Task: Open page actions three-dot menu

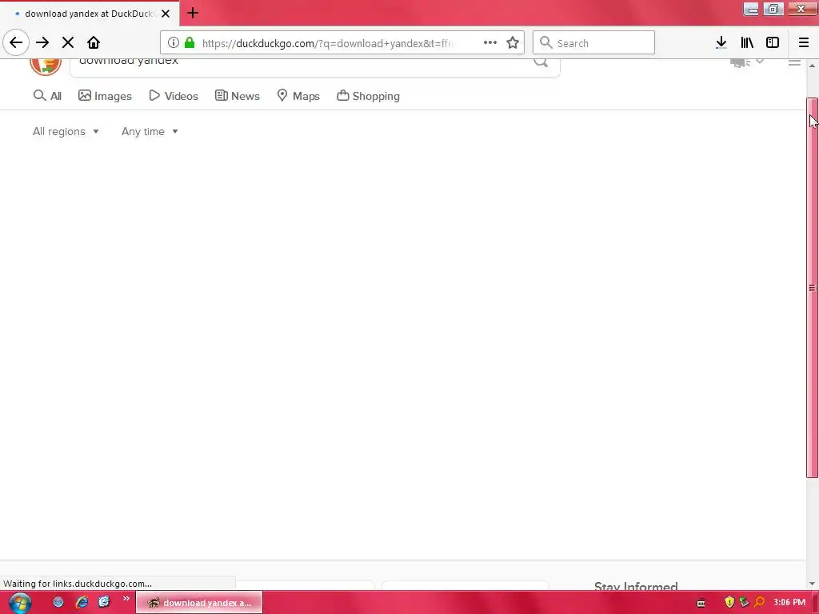Action: [490, 43]
